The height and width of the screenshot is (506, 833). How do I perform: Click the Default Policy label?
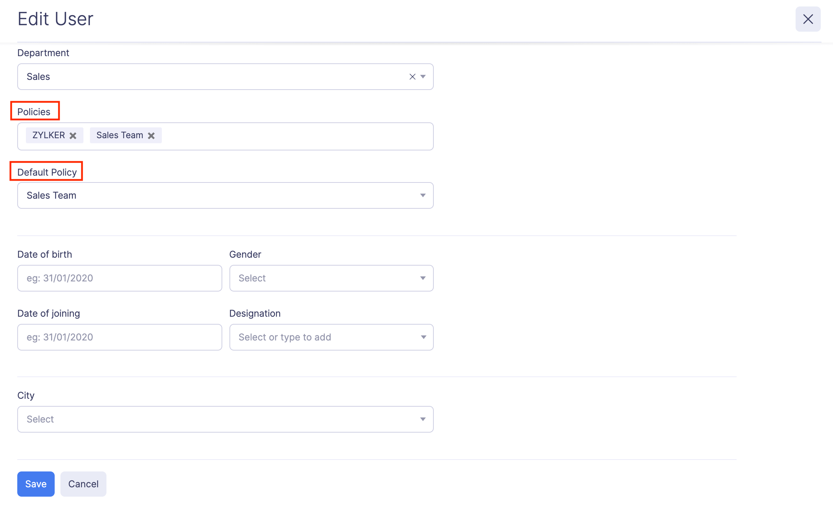(x=47, y=172)
